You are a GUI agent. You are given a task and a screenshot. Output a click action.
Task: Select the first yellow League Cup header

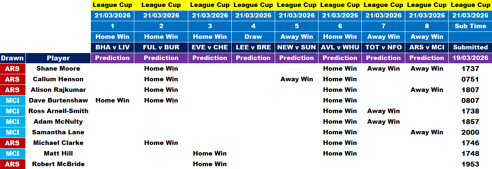tap(112, 5)
